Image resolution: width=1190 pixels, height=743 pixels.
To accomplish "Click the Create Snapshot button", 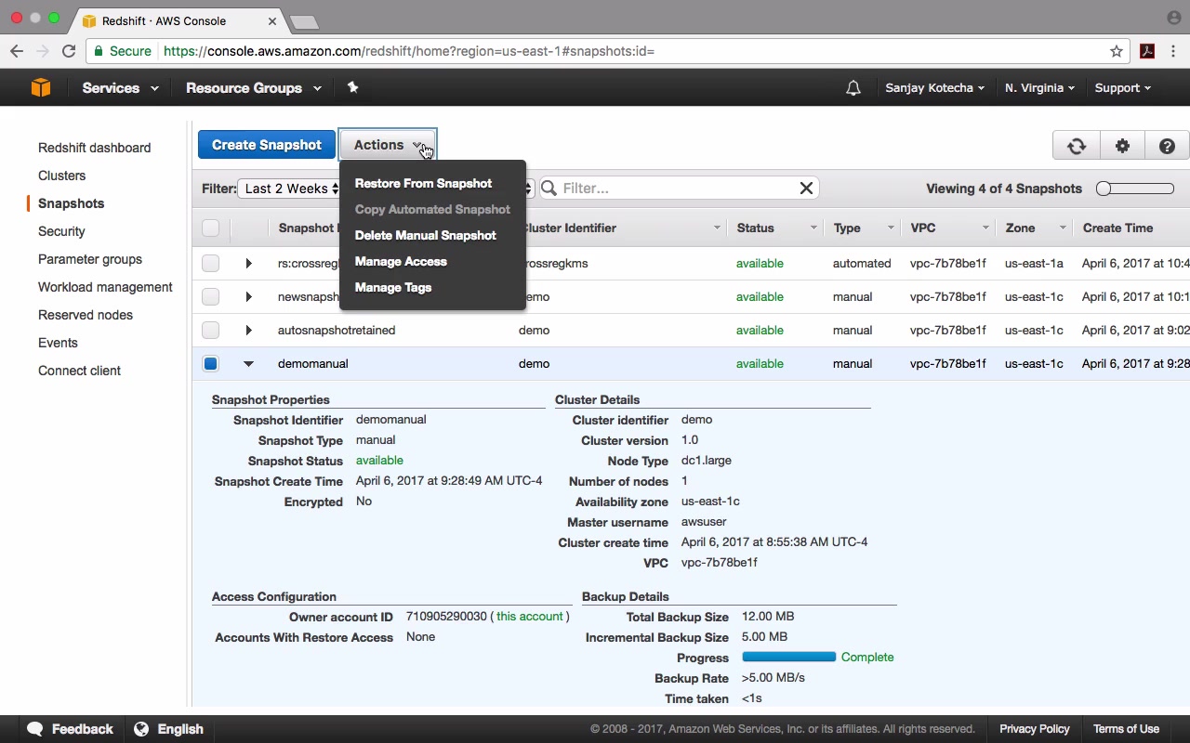I will (x=267, y=145).
